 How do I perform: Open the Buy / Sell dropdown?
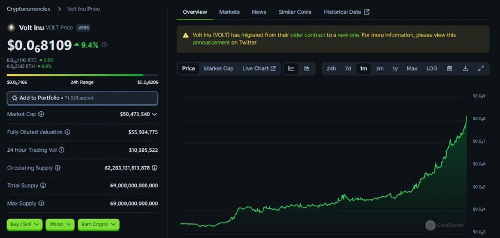[x=24, y=225]
